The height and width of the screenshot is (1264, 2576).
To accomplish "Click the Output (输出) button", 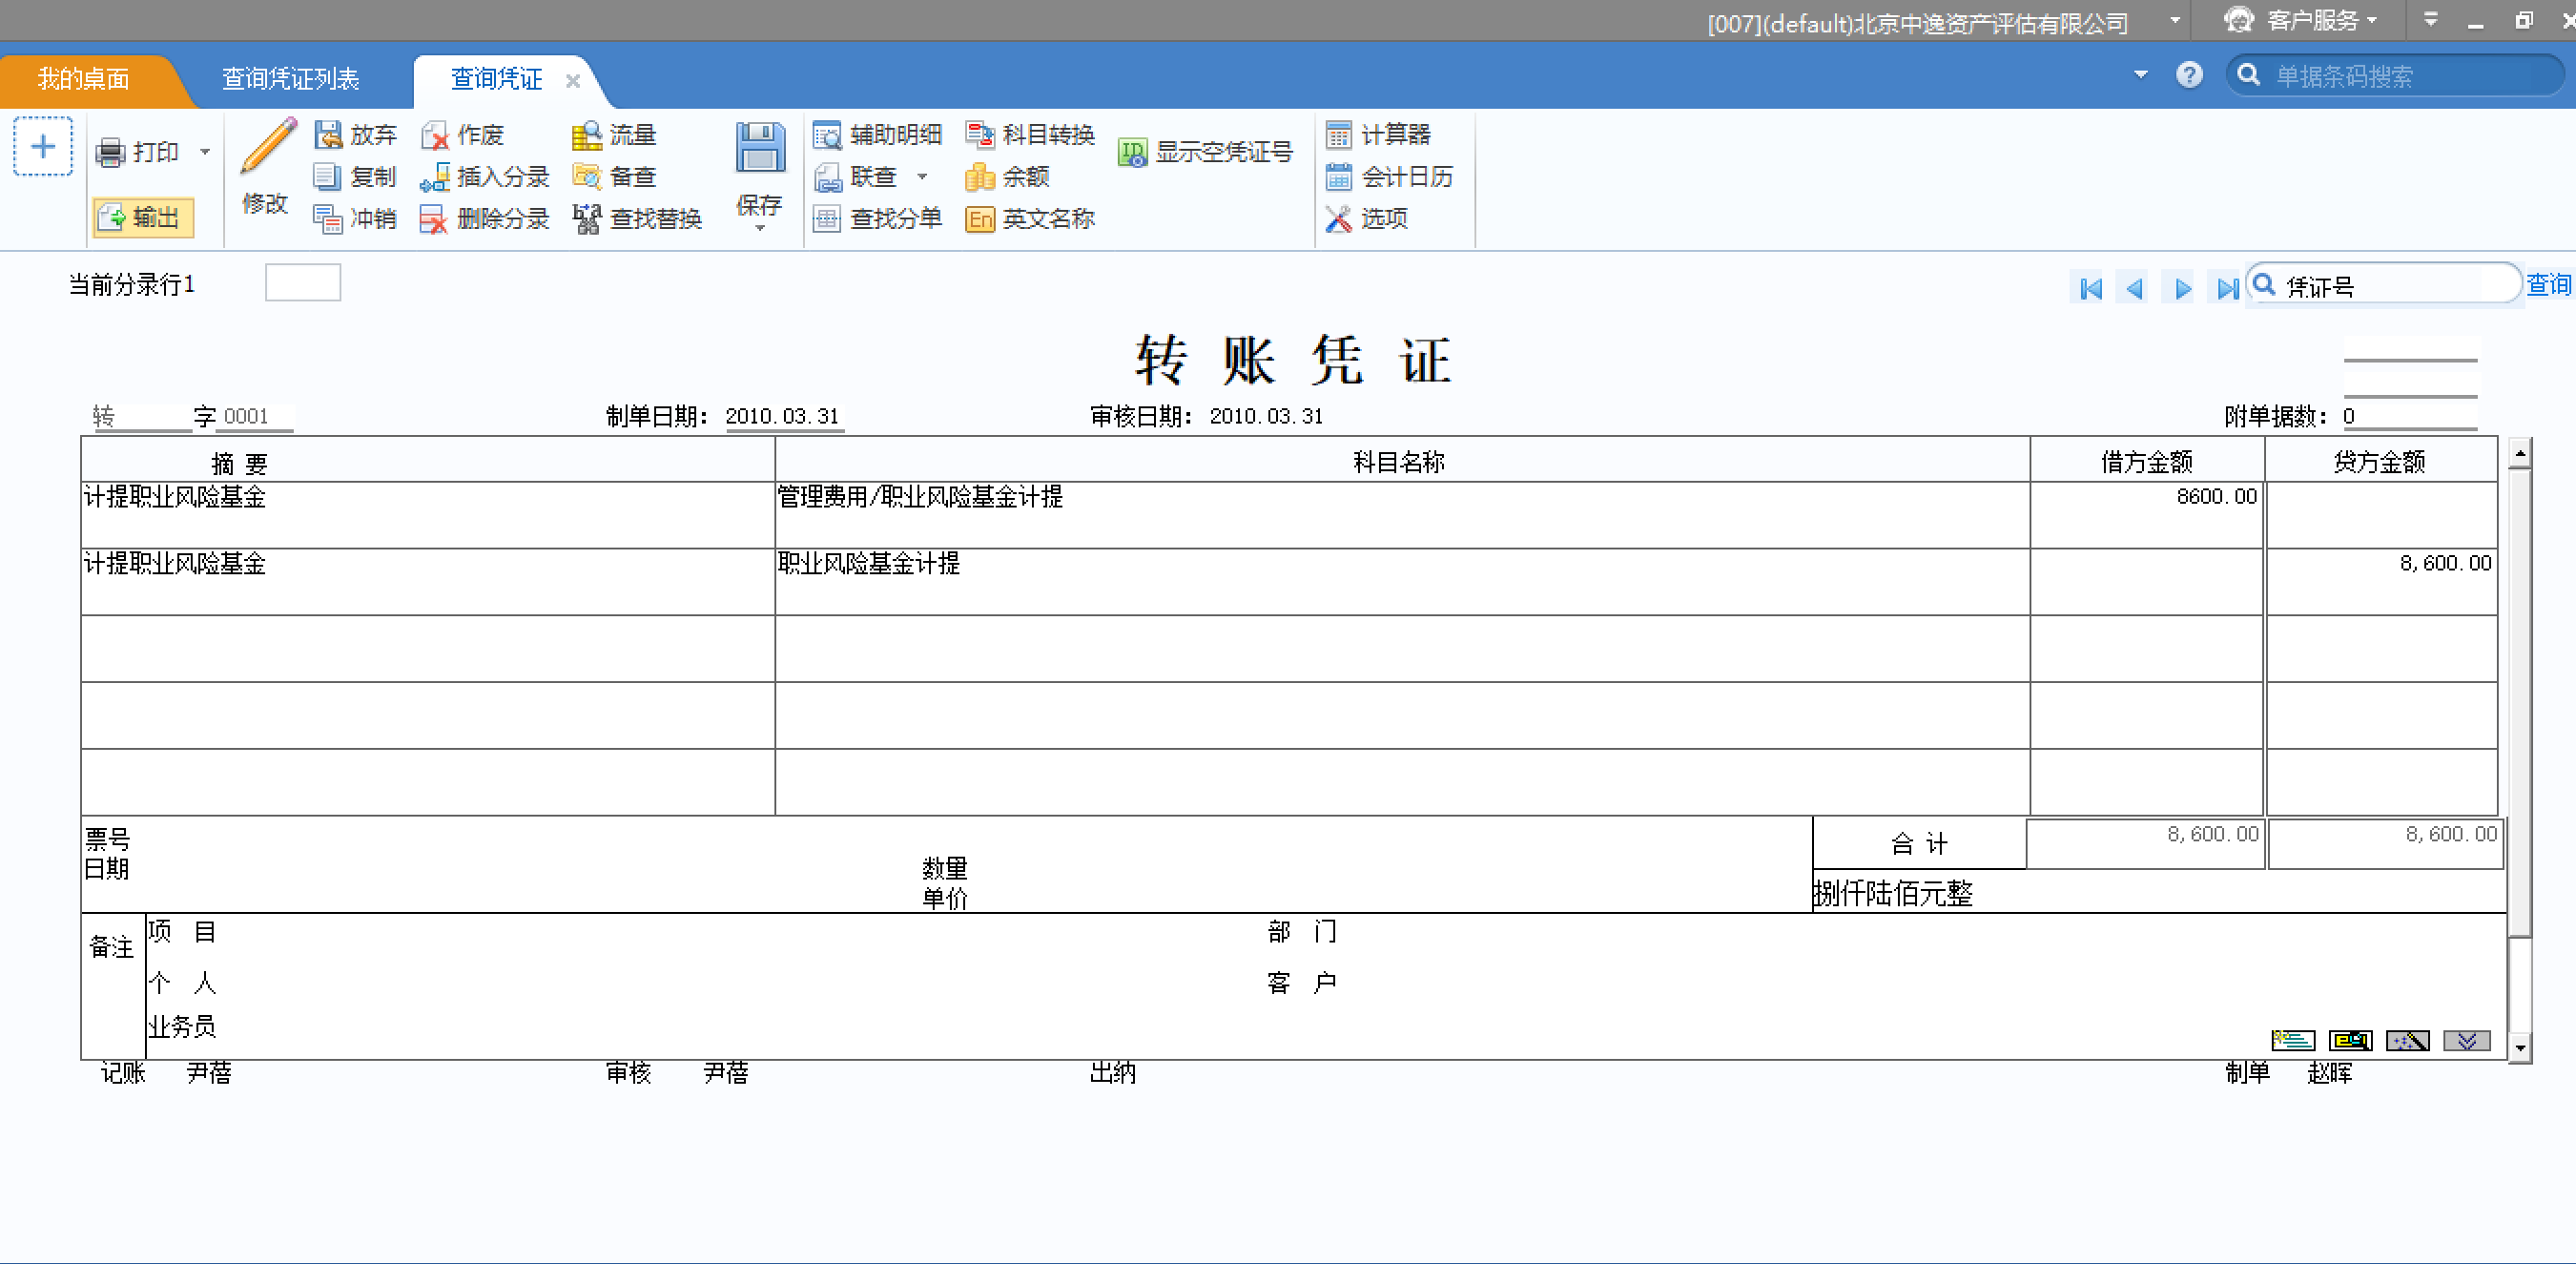I will pos(143,218).
